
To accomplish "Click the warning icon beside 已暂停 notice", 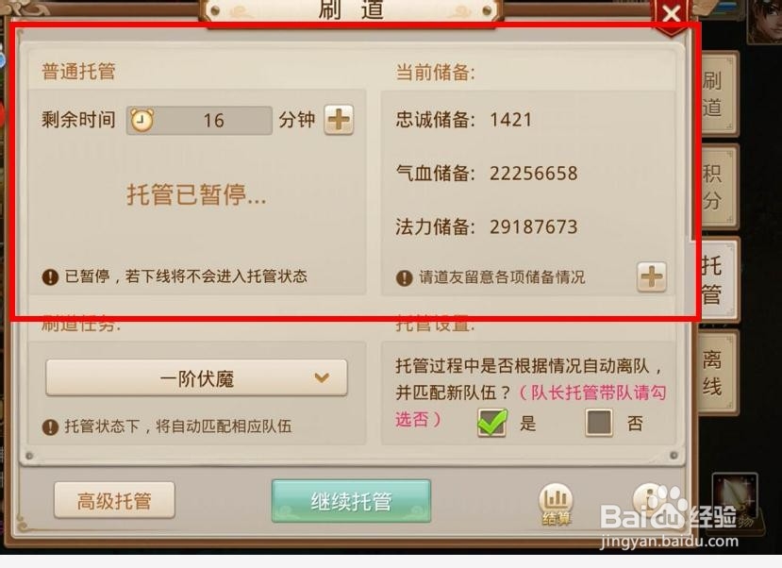I will pyautogui.click(x=50, y=276).
